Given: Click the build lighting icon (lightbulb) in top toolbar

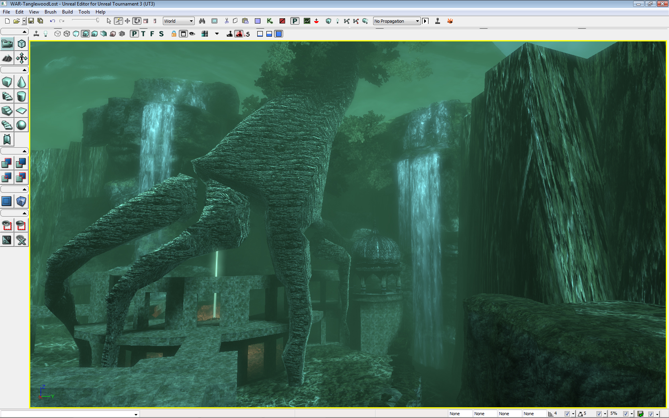Looking at the screenshot, I should (337, 21).
